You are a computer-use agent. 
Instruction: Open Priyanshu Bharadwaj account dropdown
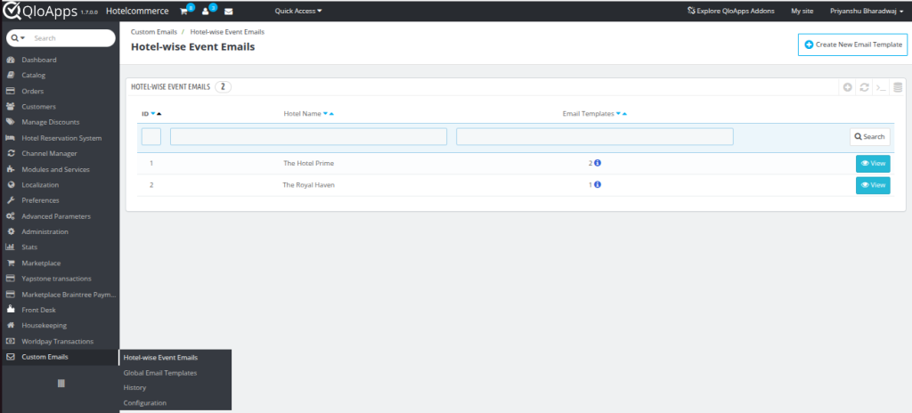pyautogui.click(x=867, y=11)
